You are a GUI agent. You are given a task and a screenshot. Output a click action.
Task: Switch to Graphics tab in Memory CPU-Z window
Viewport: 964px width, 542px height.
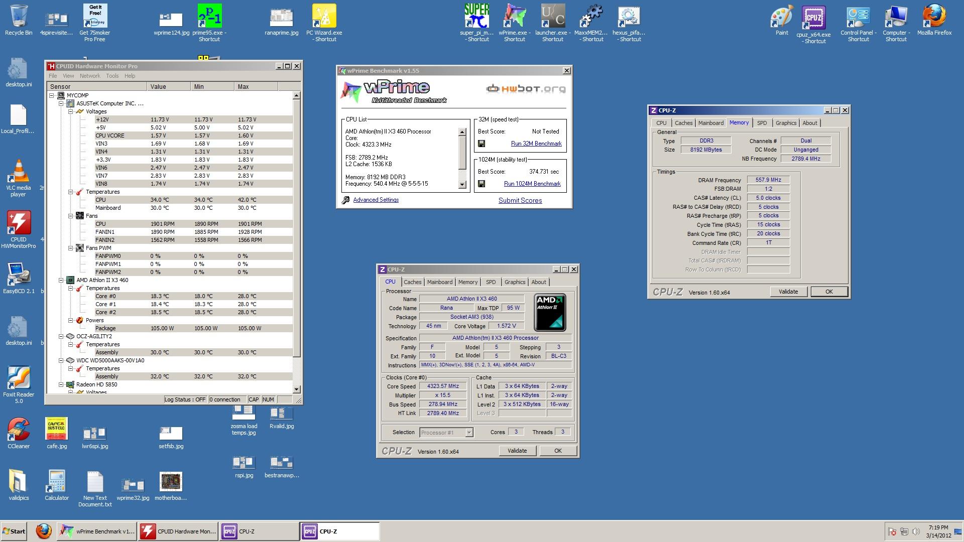coord(786,123)
